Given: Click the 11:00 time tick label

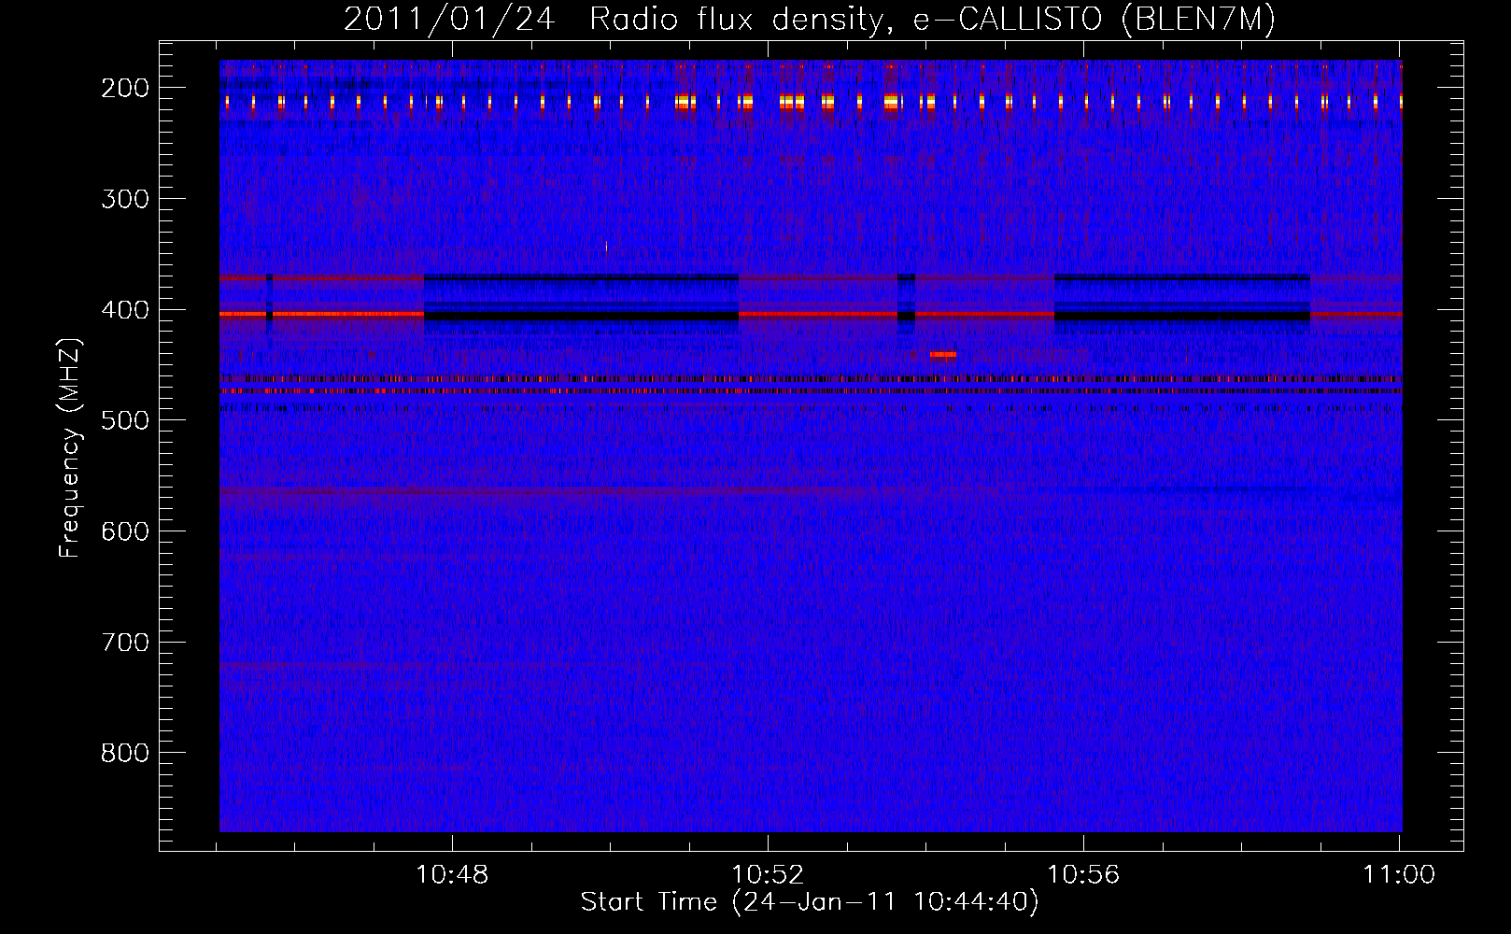Looking at the screenshot, I should (1399, 874).
